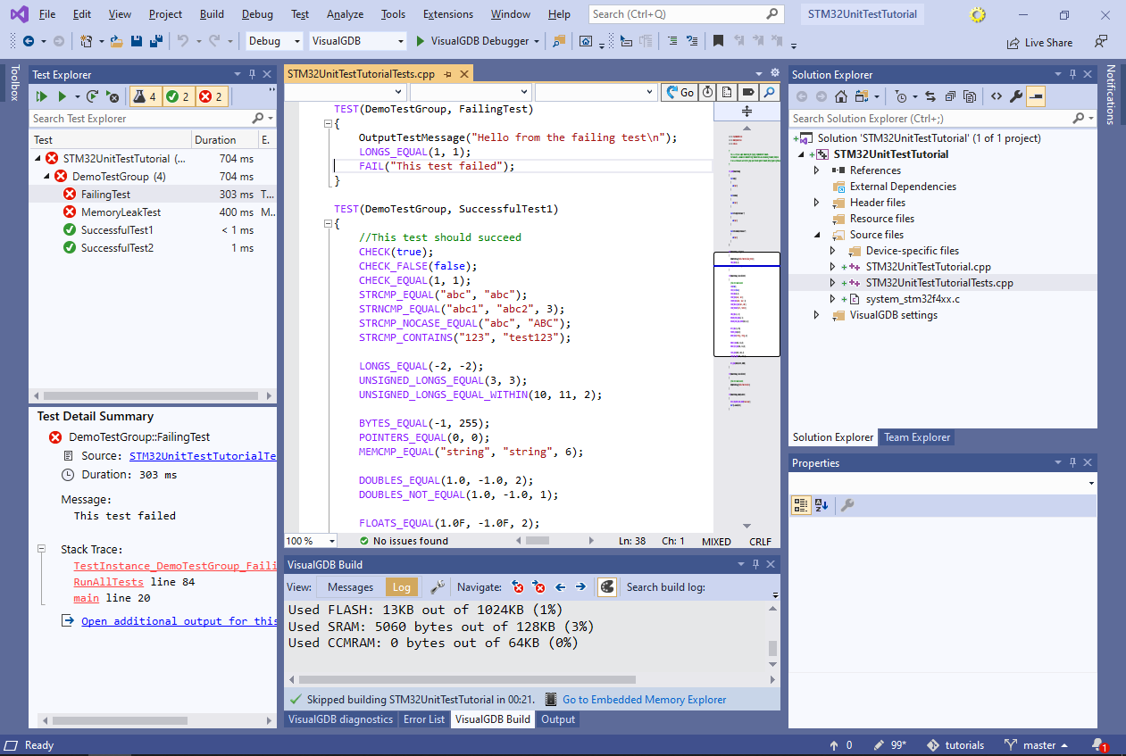
Task: Toggle the total tests filter showing 4
Action: click(x=146, y=96)
